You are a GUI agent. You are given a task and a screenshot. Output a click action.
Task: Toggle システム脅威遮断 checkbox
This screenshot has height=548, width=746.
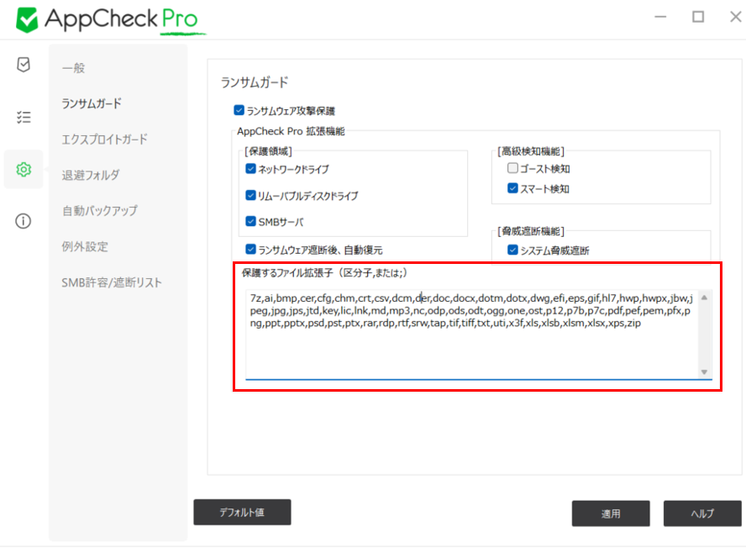pyautogui.click(x=512, y=250)
